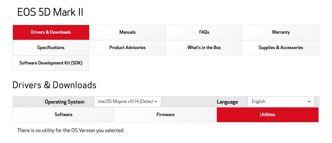The width and height of the screenshot is (332, 143).
Task: Open Software Development Kit (SDK) tab
Action: [51, 63]
